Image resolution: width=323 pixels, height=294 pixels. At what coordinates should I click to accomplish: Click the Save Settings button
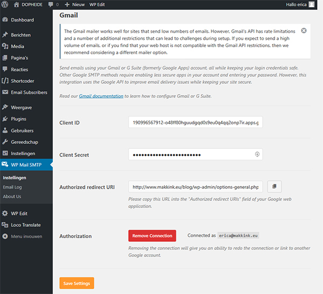click(x=76, y=283)
